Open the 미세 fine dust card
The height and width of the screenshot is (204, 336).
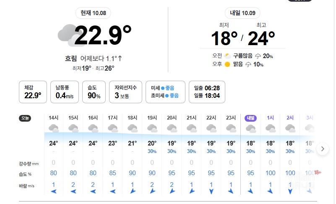165,92
